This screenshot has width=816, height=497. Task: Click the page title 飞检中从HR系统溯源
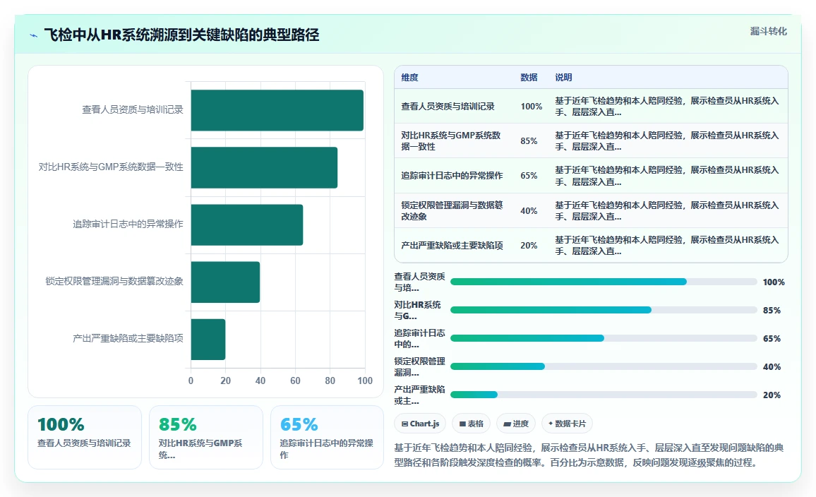(181, 35)
